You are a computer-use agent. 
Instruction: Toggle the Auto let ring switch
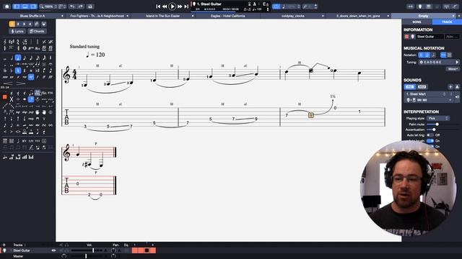click(430, 135)
